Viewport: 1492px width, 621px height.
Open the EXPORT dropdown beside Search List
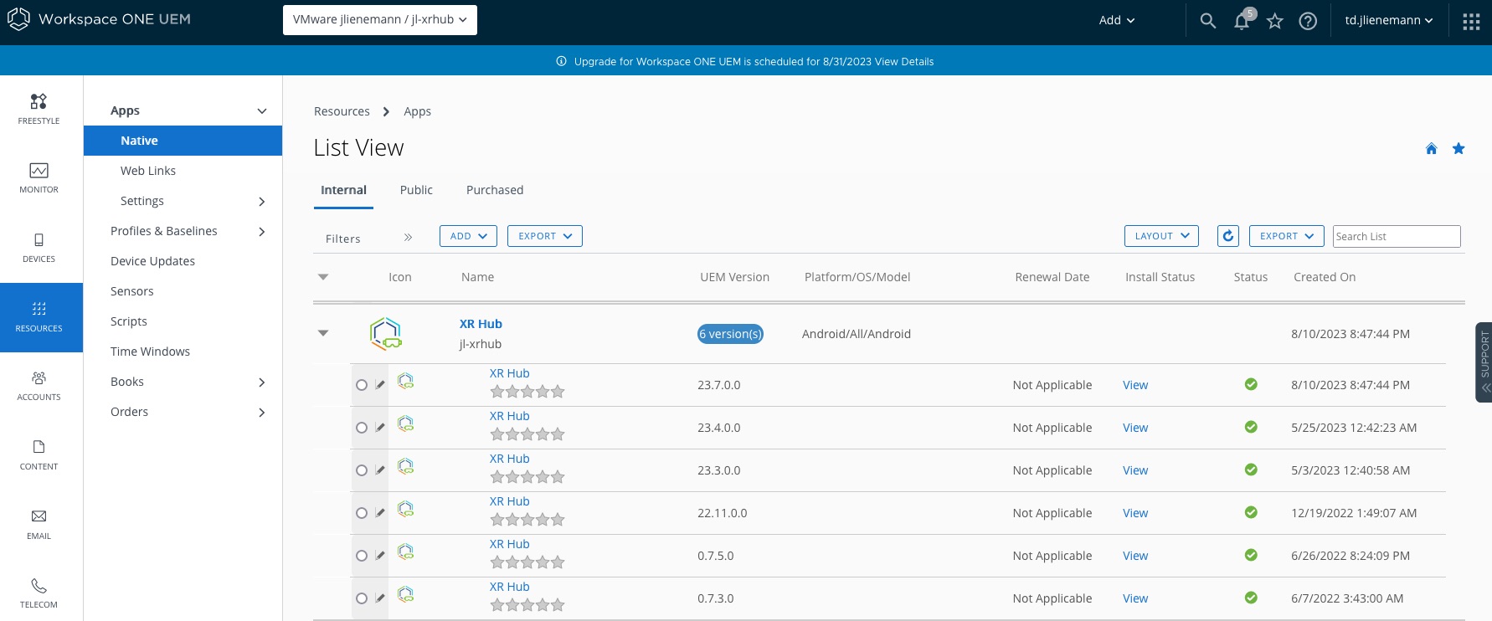pyautogui.click(x=1287, y=236)
